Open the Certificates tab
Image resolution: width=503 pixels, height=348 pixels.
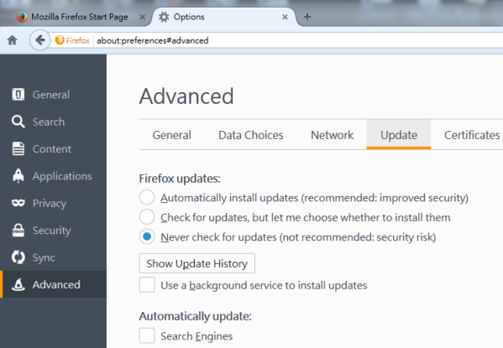point(472,135)
